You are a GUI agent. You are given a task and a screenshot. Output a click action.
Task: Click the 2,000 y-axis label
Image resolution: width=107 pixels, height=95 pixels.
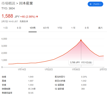(x=4, y=53)
